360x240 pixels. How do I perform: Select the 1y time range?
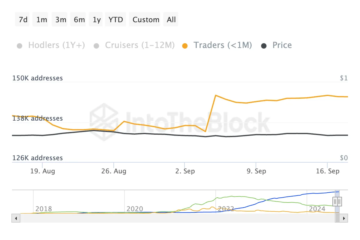click(97, 20)
